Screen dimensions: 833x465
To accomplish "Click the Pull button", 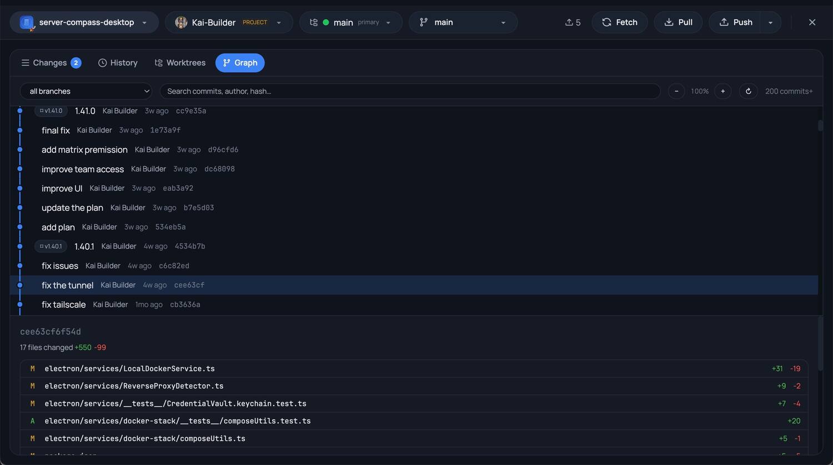I will [x=678, y=22].
